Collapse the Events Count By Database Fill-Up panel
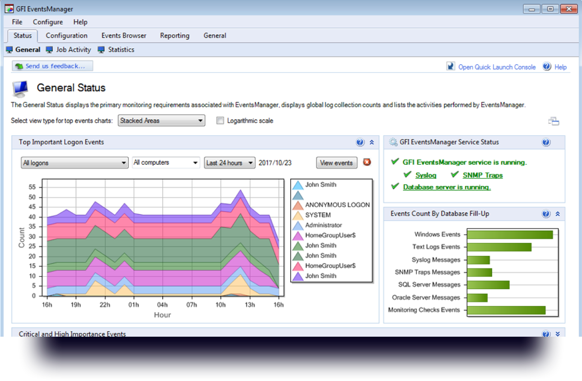This screenshot has height=381, width=582. 558,214
